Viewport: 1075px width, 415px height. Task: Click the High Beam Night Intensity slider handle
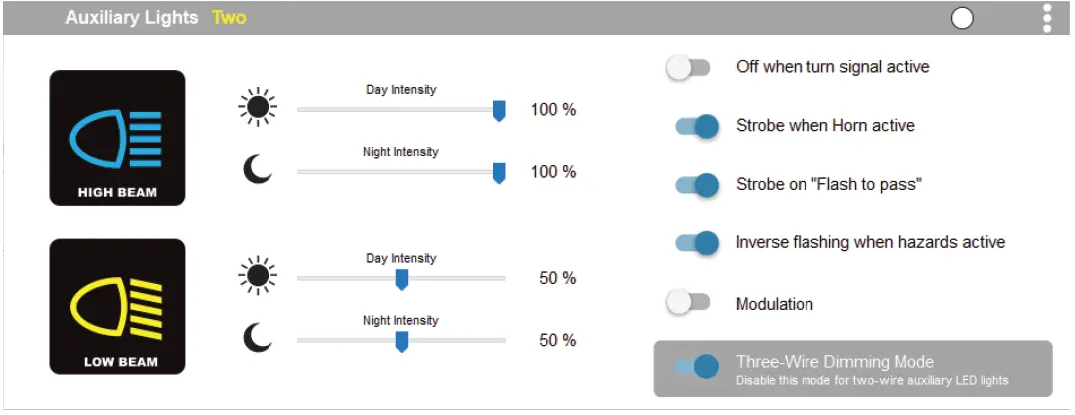[x=499, y=173]
